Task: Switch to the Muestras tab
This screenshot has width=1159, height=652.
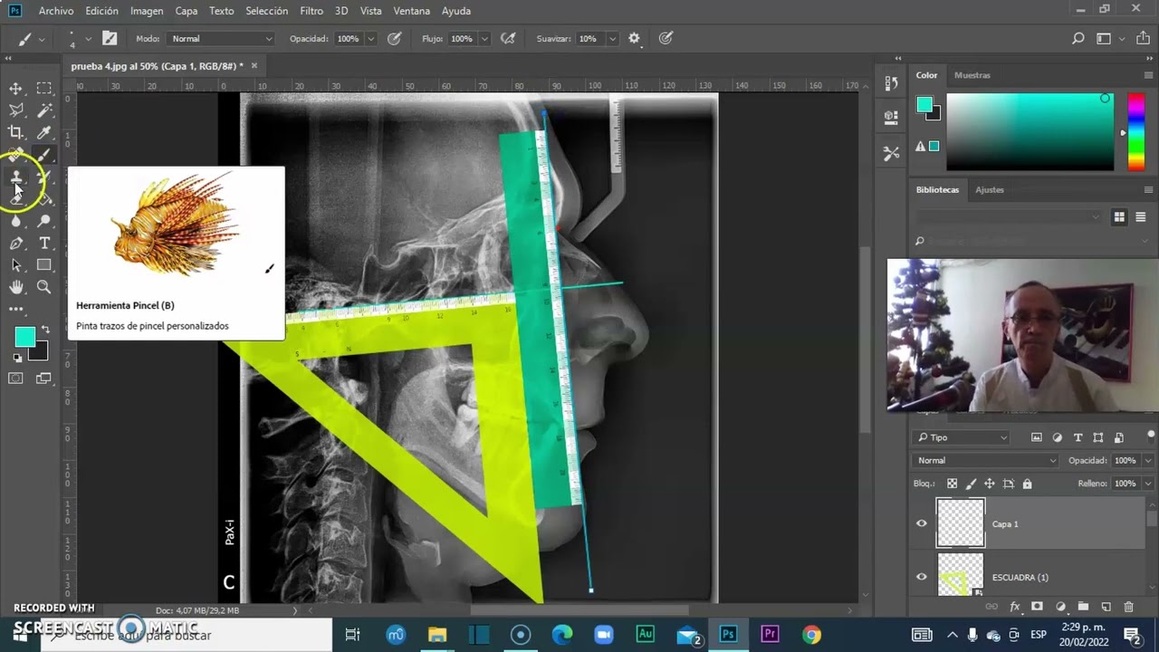Action: click(x=972, y=75)
